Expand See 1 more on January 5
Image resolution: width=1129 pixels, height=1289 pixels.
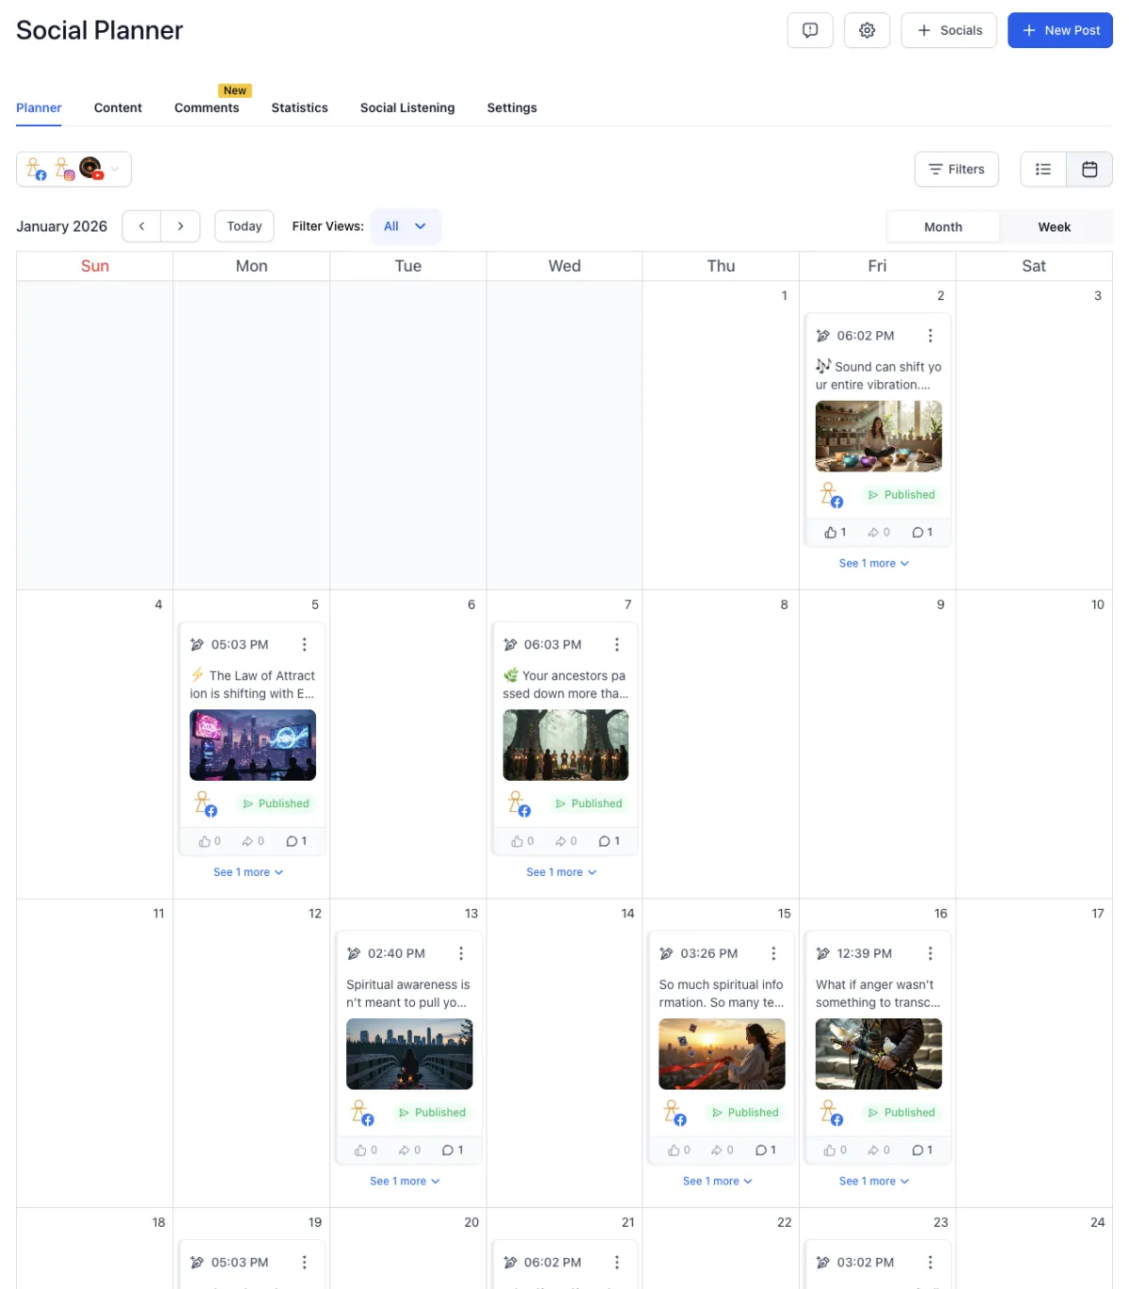point(248,872)
